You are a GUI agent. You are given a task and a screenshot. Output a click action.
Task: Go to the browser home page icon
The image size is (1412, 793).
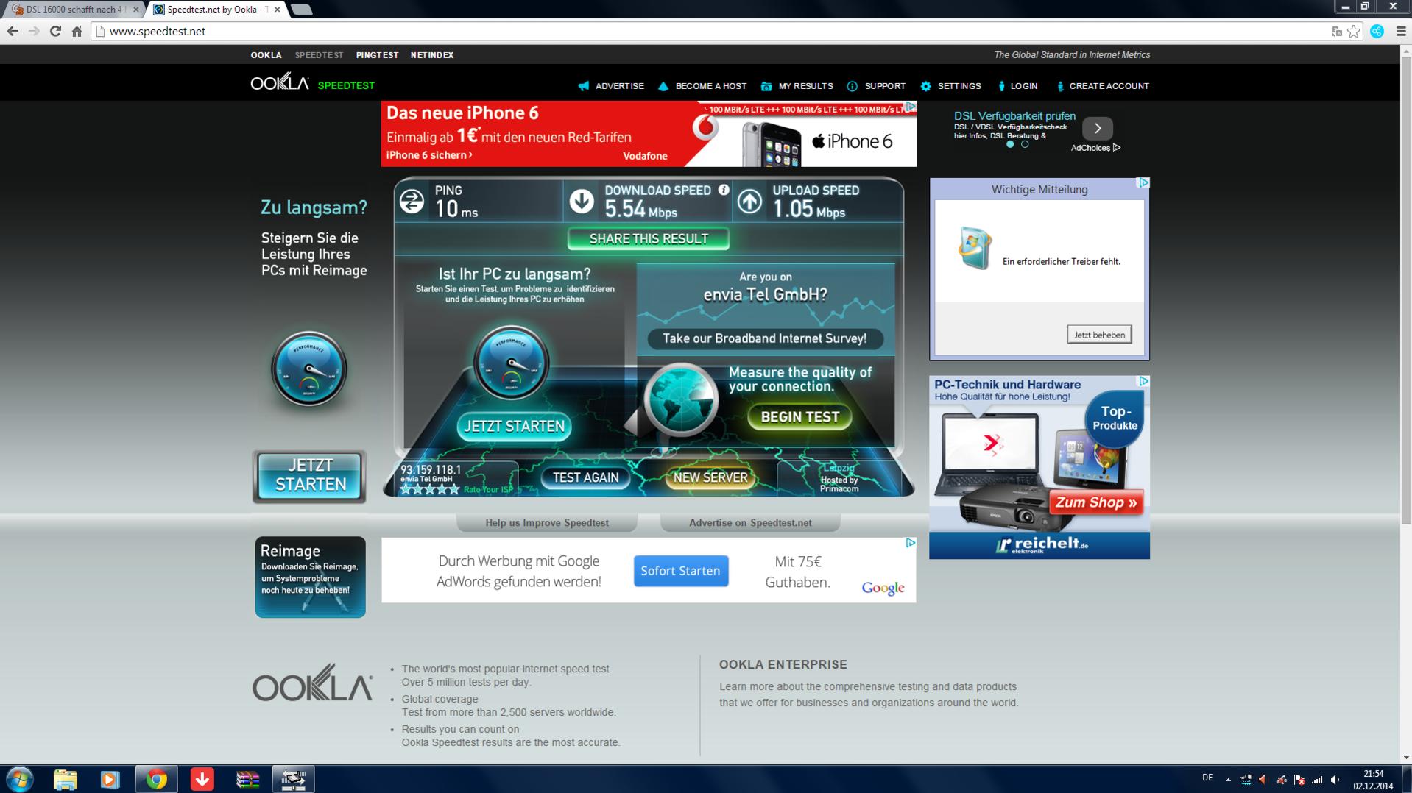pyautogui.click(x=77, y=31)
